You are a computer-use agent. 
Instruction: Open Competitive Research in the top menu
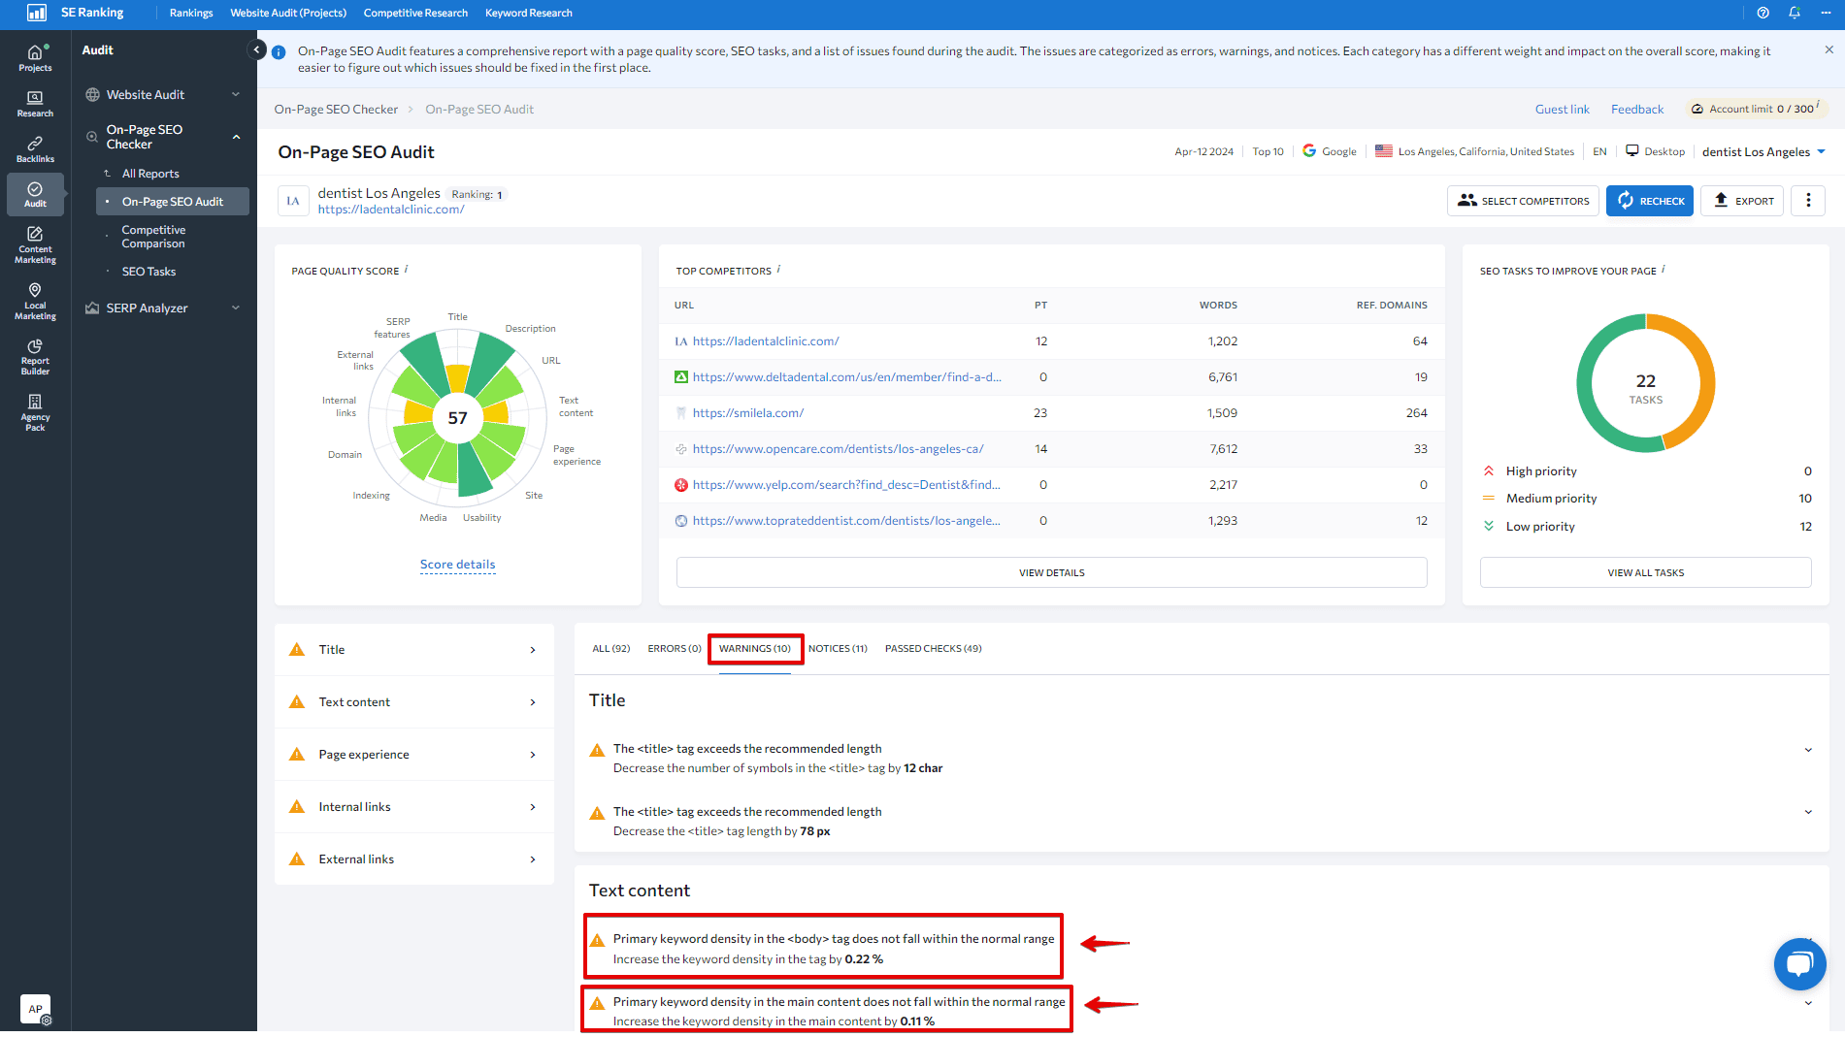click(415, 13)
